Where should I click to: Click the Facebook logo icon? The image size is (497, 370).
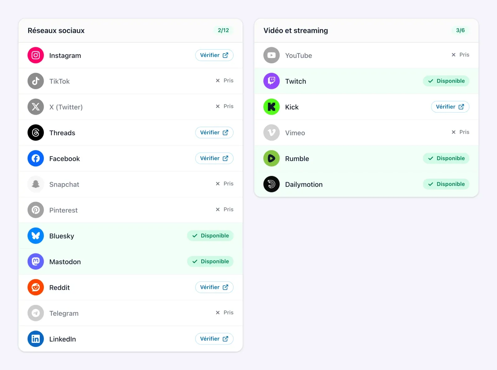point(36,159)
